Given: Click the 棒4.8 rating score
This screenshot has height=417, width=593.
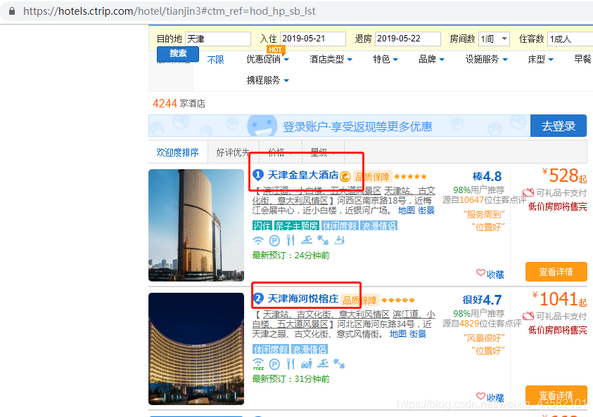Looking at the screenshot, I should coord(487,176).
